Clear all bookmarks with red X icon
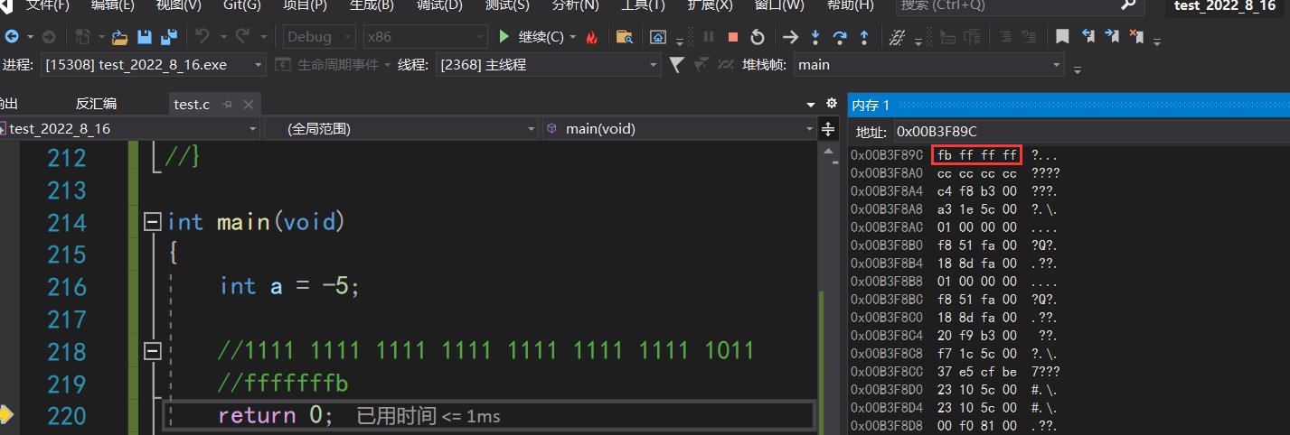The width and height of the screenshot is (1290, 435). (x=1137, y=37)
